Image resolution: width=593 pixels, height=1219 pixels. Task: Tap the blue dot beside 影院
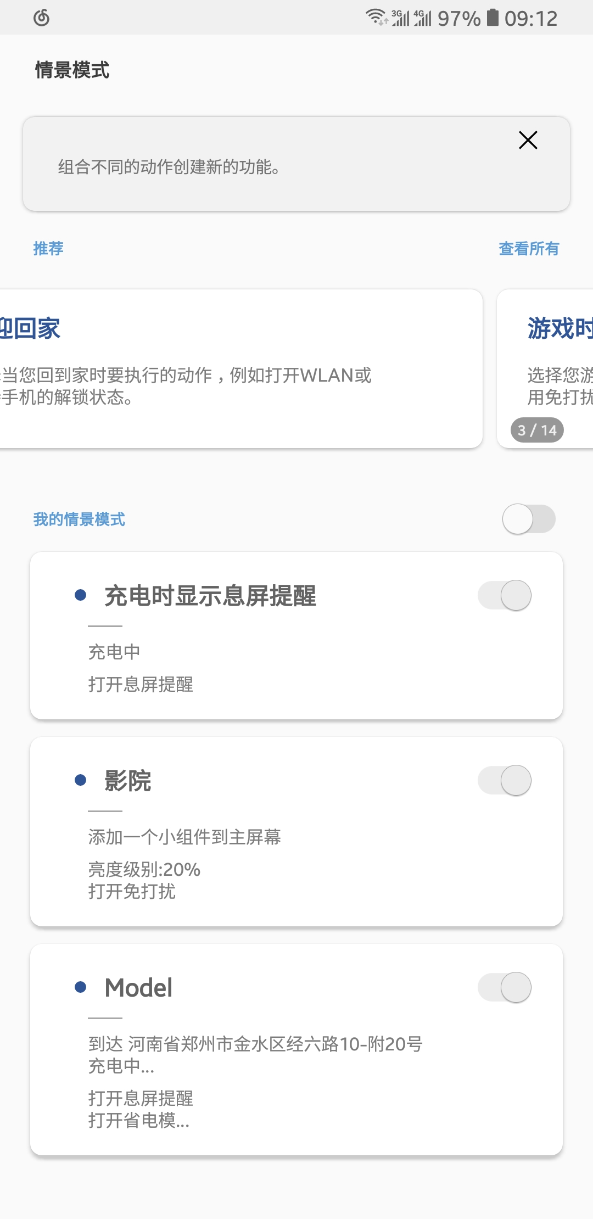coord(81,780)
